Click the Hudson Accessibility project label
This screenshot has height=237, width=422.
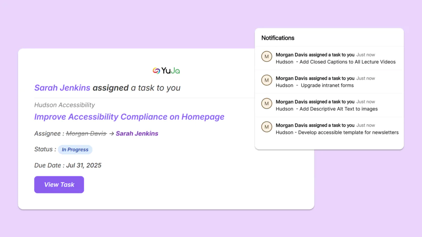pyautogui.click(x=64, y=105)
